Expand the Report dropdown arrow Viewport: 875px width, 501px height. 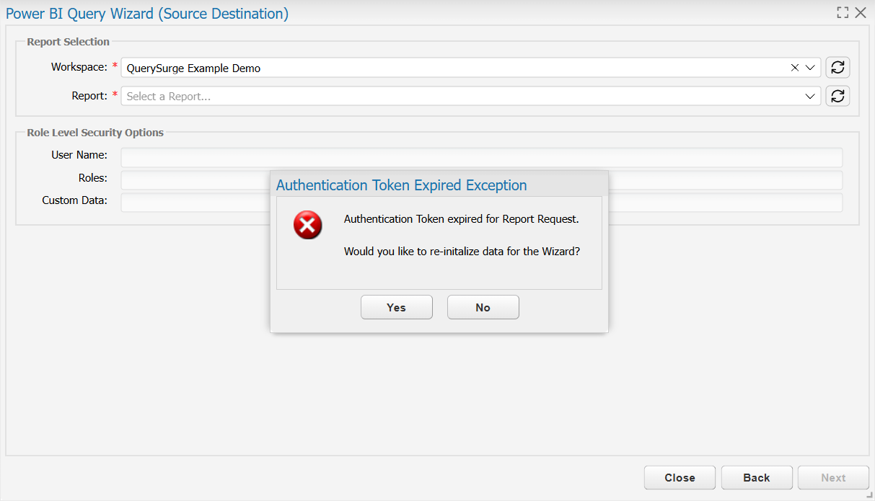(x=810, y=96)
